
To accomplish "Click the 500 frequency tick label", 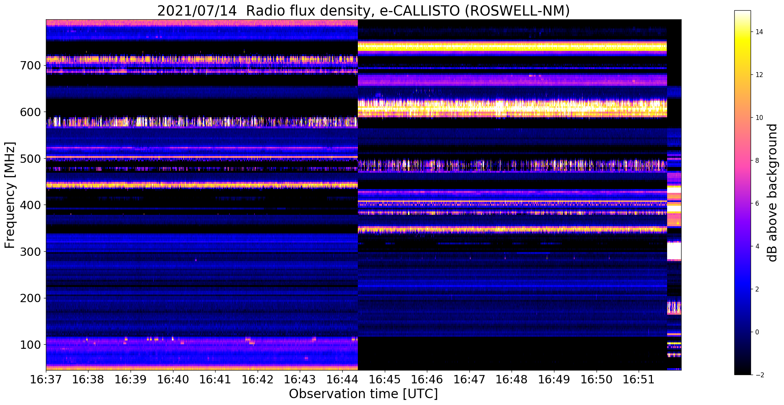I will click(30, 159).
